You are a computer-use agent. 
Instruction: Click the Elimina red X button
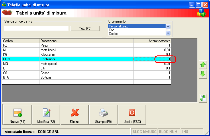[x=75, y=115]
